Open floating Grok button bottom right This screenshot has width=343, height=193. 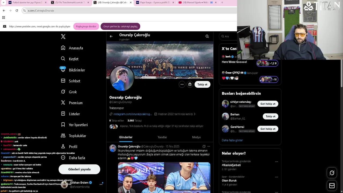pos(332,173)
